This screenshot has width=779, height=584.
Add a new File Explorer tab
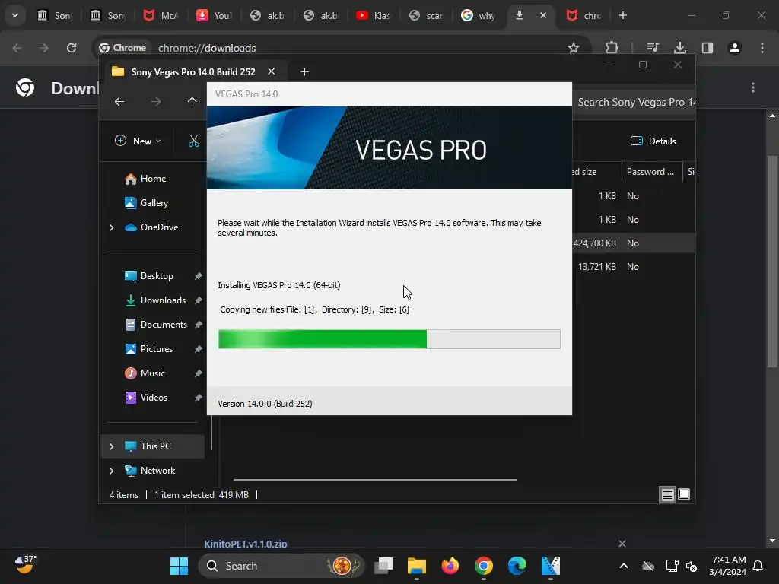click(304, 72)
